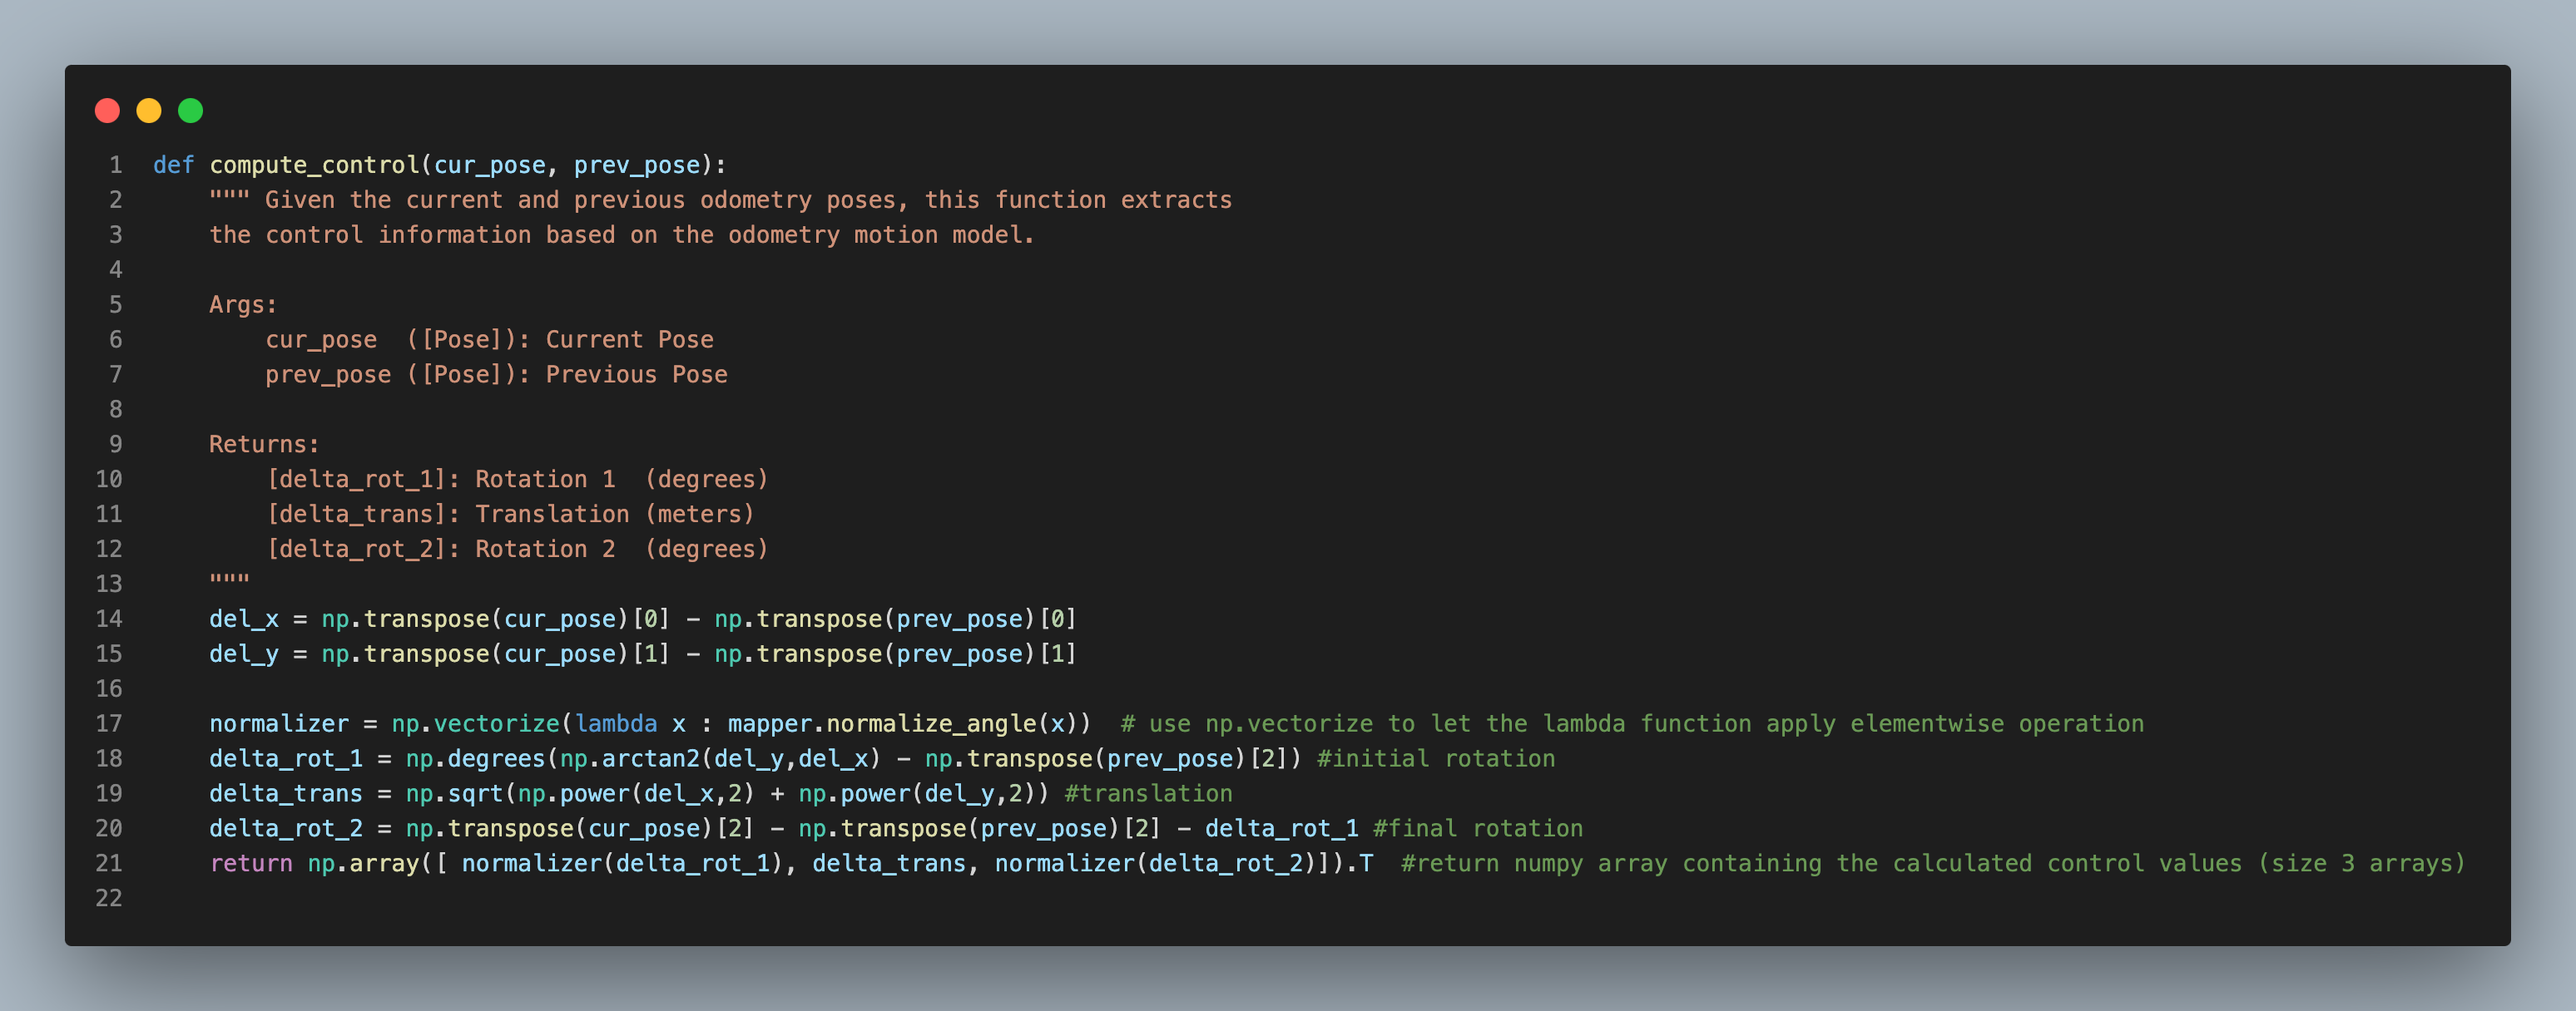Viewport: 2576px width, 1011px height.
Task: Click the yellow minimize dot
Action: pyautogui.click(x=149, y=111)
